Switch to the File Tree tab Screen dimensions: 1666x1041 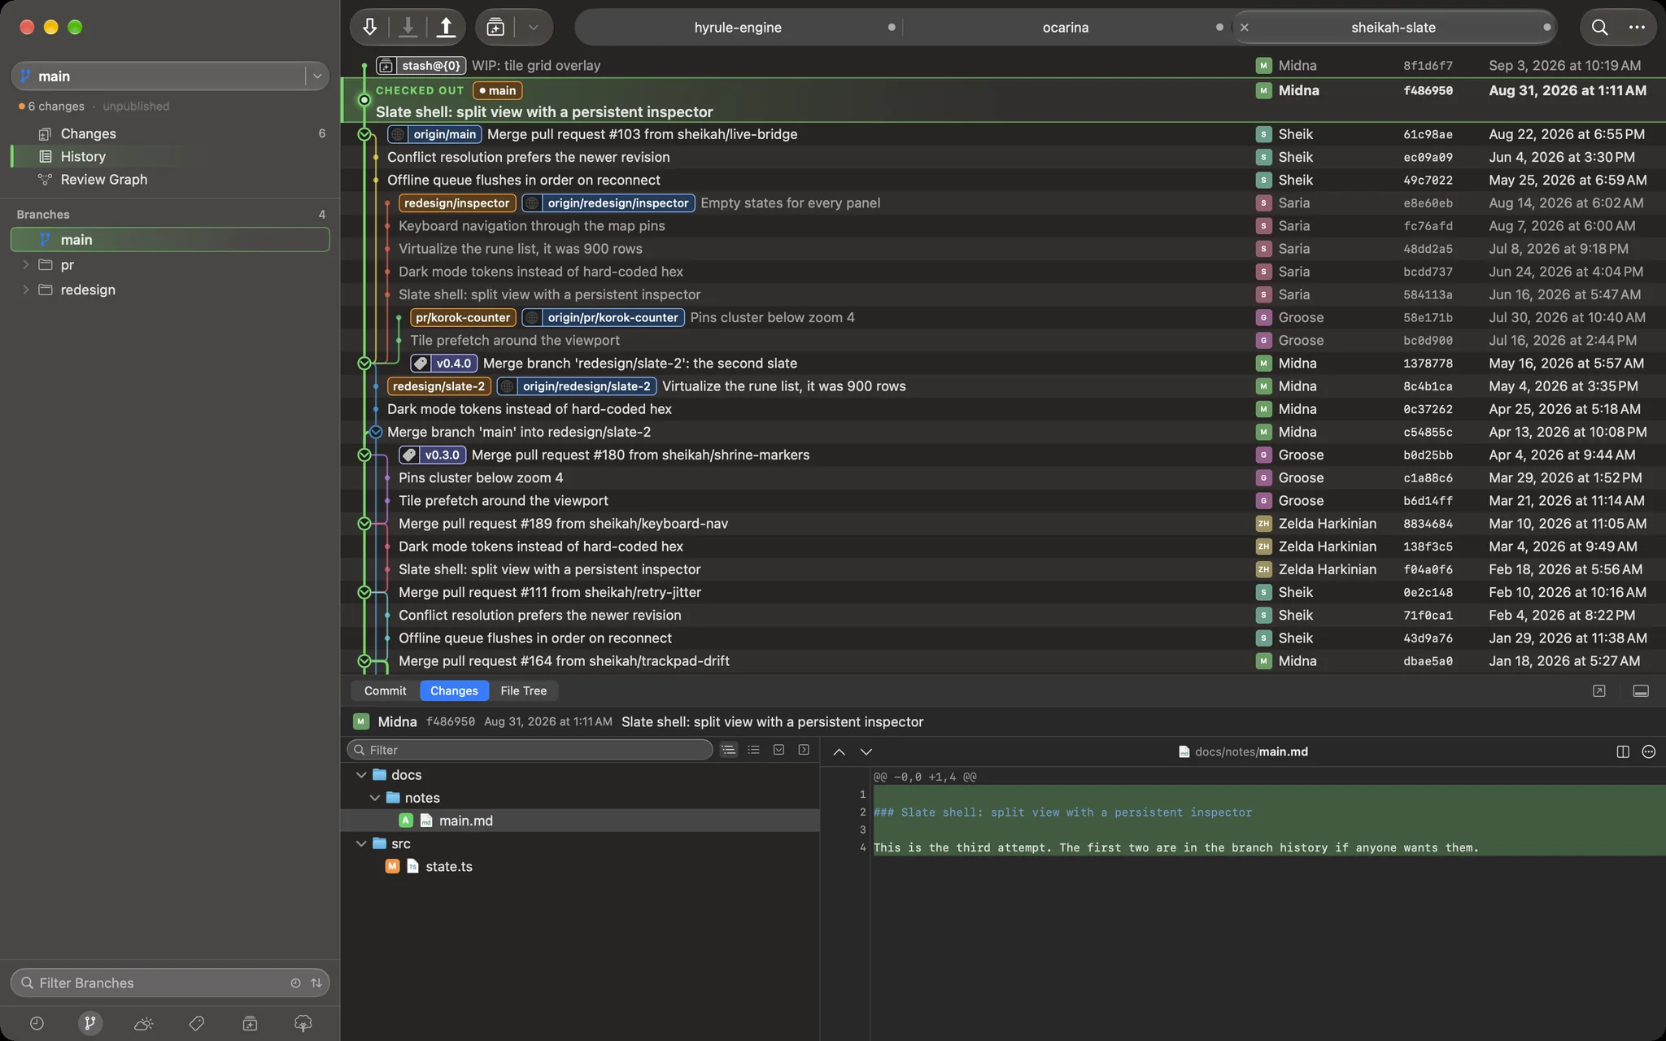[523, 690]
